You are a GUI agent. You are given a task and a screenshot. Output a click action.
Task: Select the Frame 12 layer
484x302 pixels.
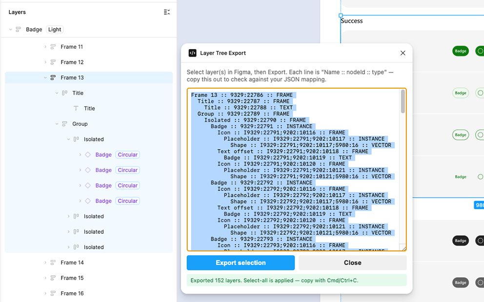[72, 62]
